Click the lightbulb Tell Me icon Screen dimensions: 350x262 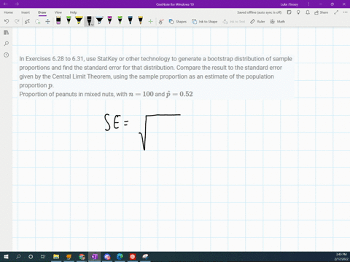pyautogui.click(x=298, y=12)
